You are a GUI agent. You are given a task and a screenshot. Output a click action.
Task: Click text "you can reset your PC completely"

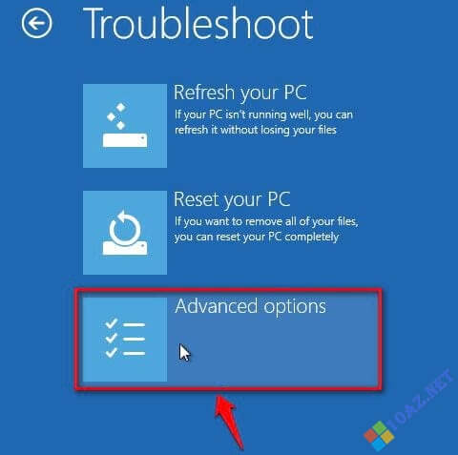click(257, 237)
